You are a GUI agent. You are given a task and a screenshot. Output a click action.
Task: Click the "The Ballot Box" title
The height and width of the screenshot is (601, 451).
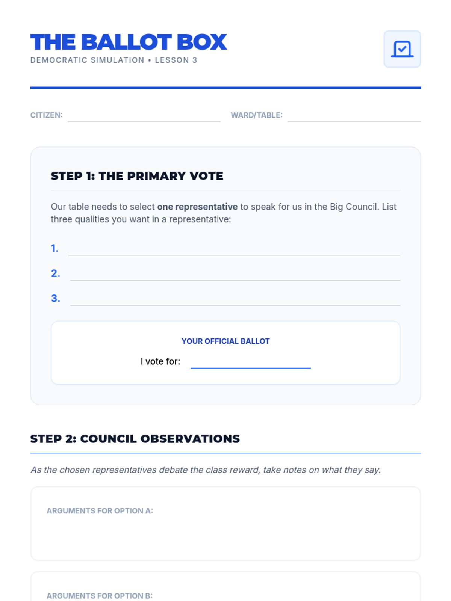(129, 42)
